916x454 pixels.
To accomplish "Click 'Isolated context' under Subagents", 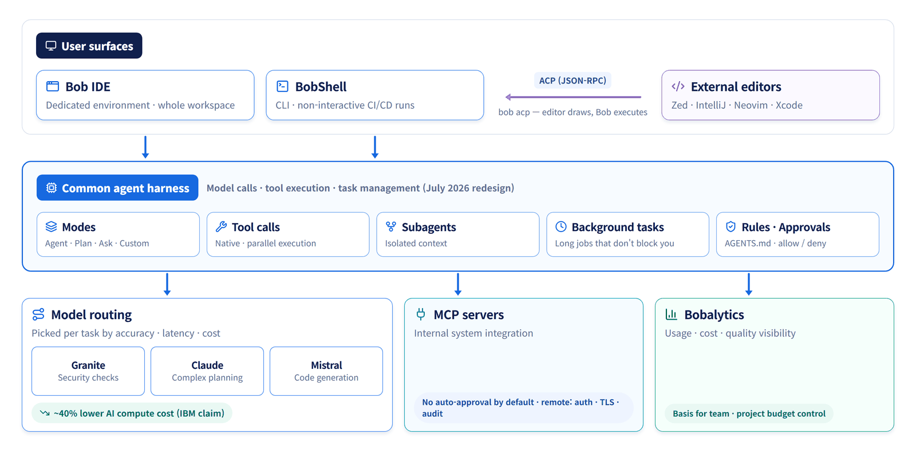I will 416,243.
